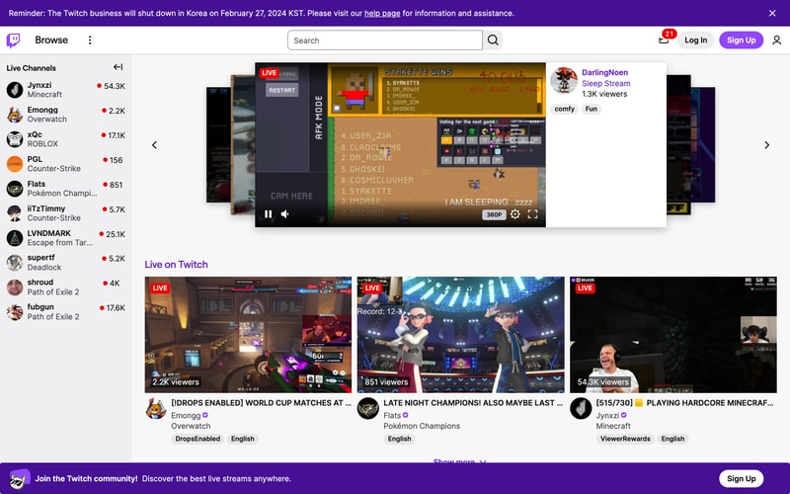Viewport: 790px width, 494px height.
Task: Show previous featured stream in carousel
Action: [x=154, y=145]
